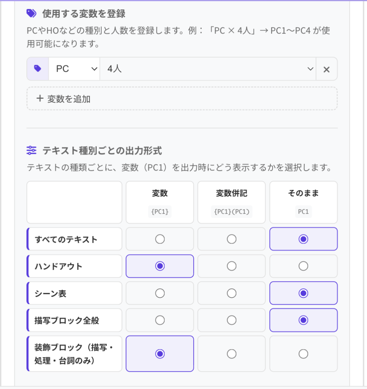Image resolution: width=367 pixels, height=389 pixels.
Task: Click the purple tag icon in the PC row
Action: pos(38,68)
